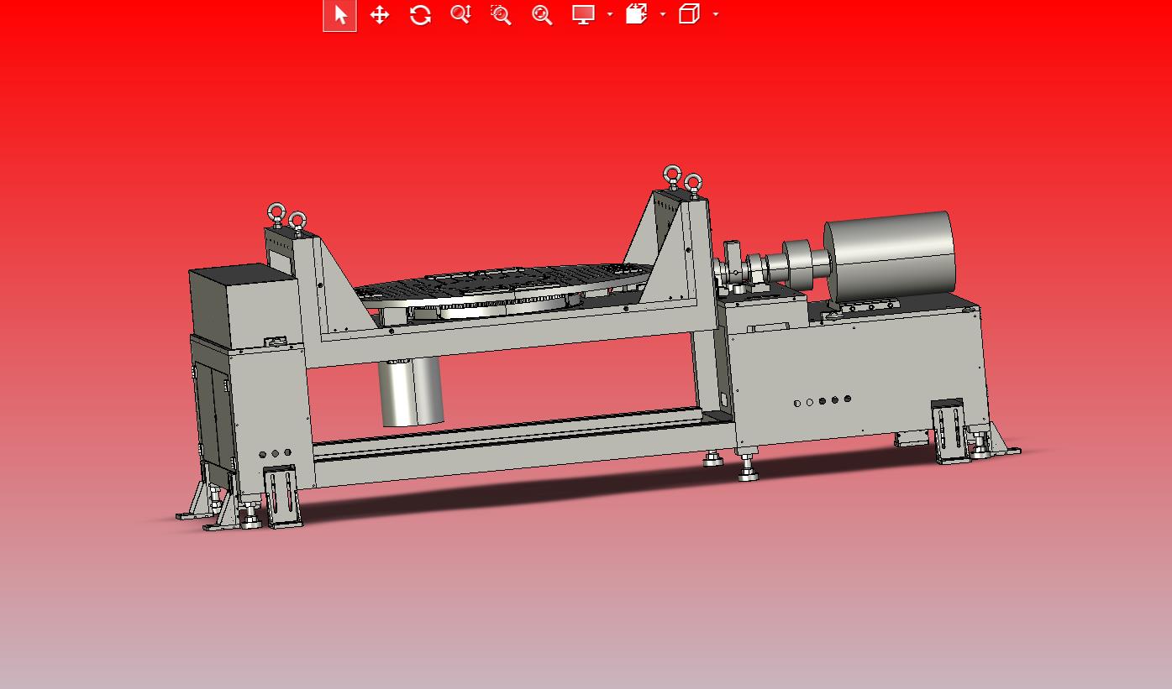Click the section view box icon
This screenshot has width=1172, height=689.
pos(637,14)
